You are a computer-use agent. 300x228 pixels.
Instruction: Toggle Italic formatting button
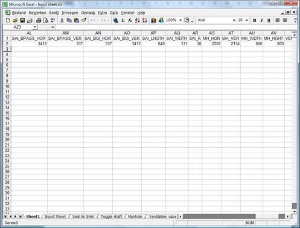click(x=261, y=21)
